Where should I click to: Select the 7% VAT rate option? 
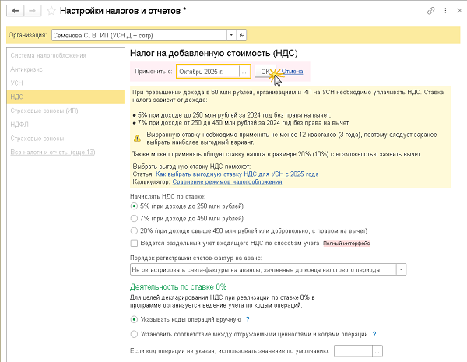coord(136,219)
